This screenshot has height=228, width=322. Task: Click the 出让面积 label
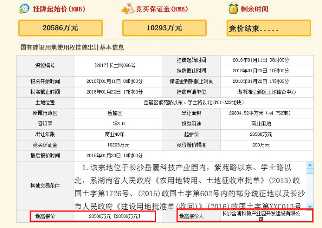(191, 113)
